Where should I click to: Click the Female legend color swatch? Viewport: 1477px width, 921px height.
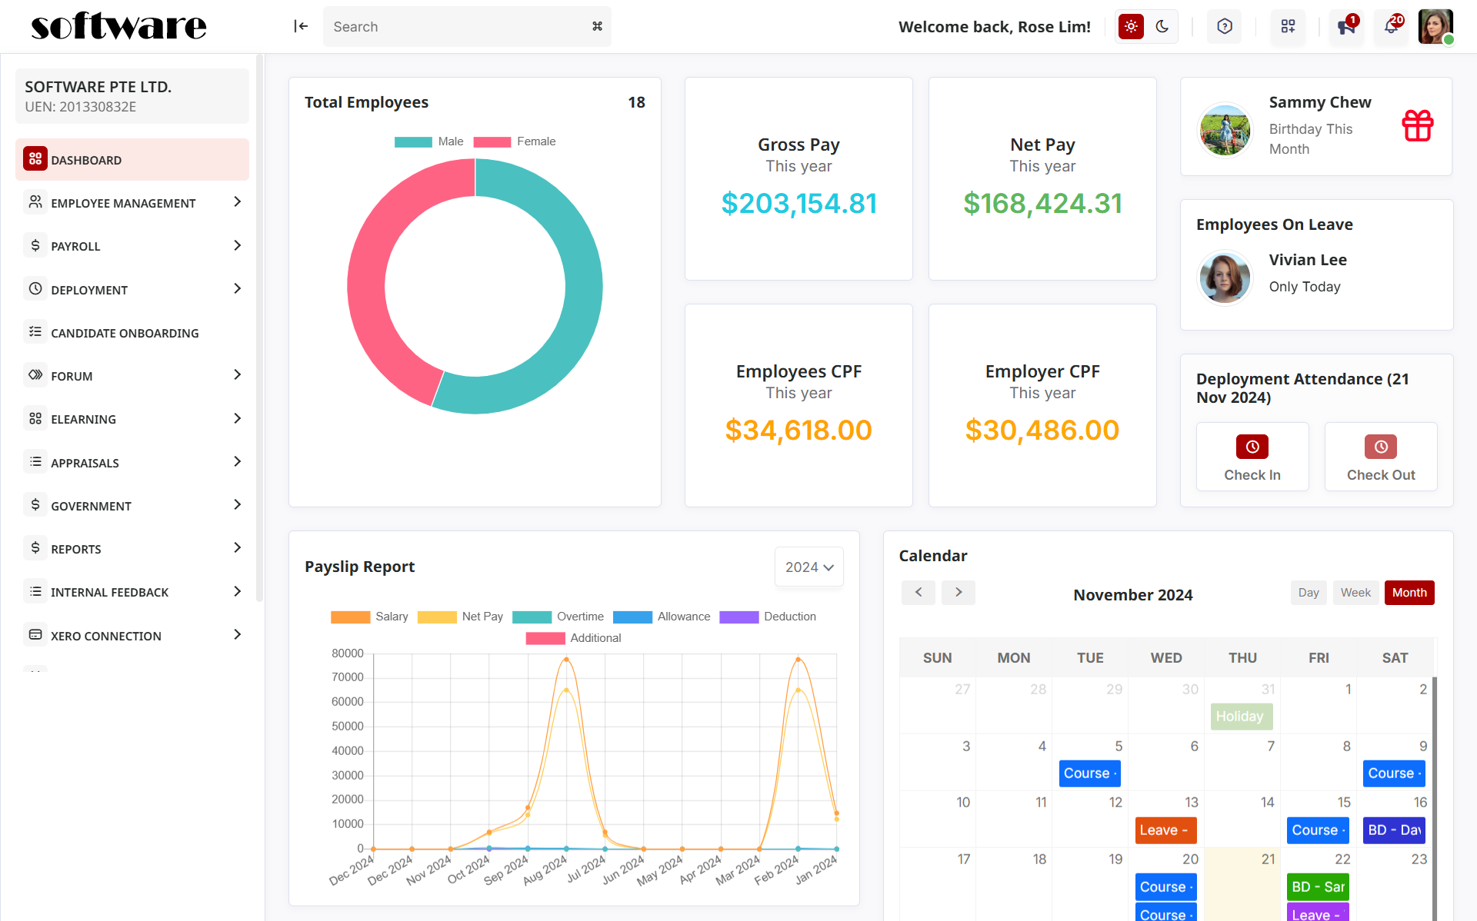492,141
